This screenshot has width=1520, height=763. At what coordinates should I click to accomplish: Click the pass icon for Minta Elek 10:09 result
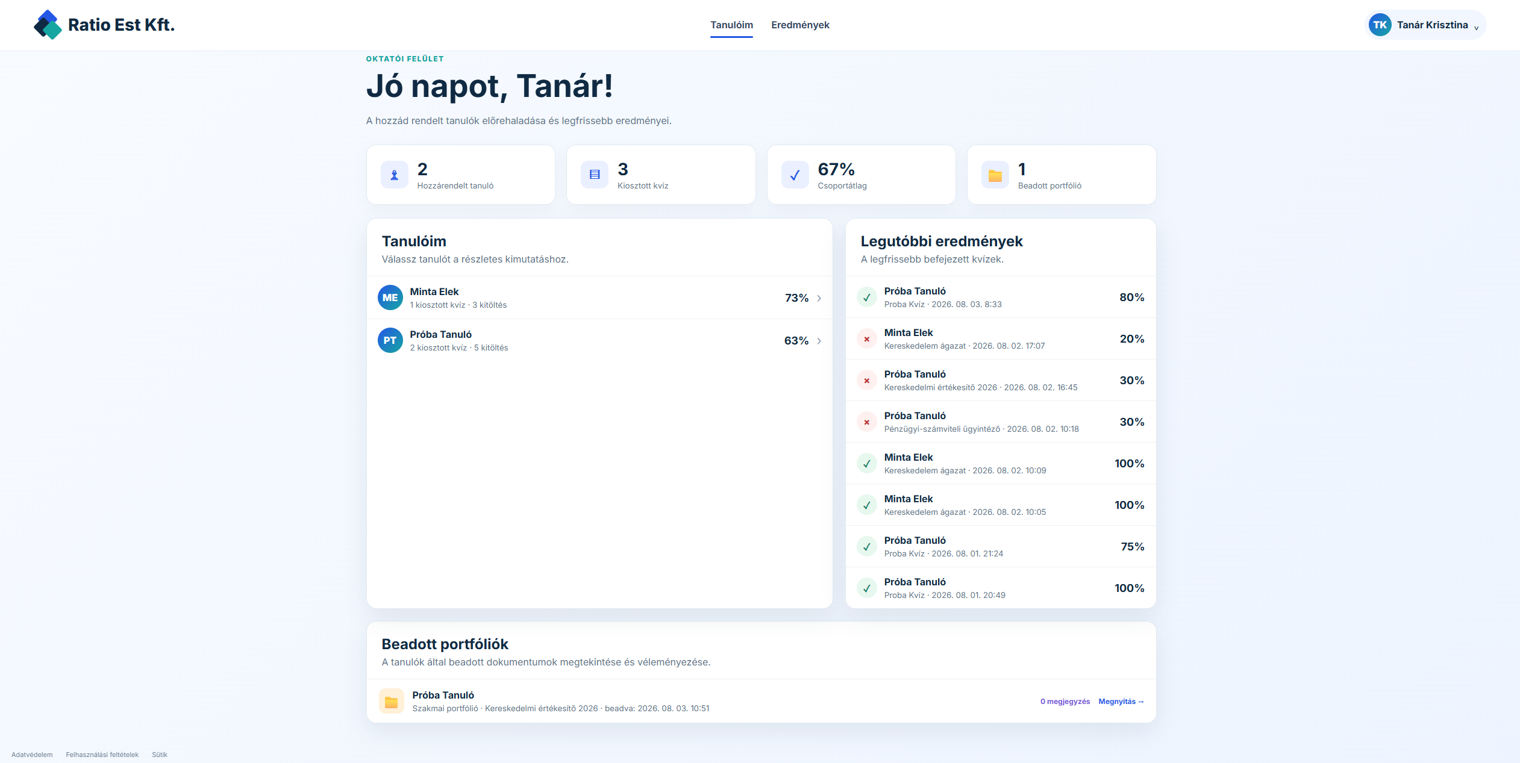pyautogui.click(x=867, y=463)
